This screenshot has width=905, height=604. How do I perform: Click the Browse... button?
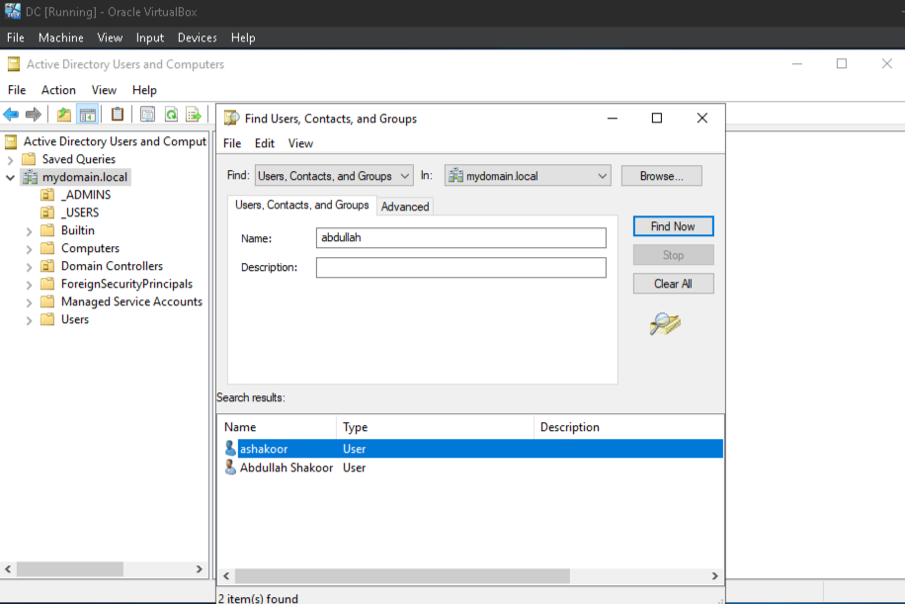pos(661,176)
